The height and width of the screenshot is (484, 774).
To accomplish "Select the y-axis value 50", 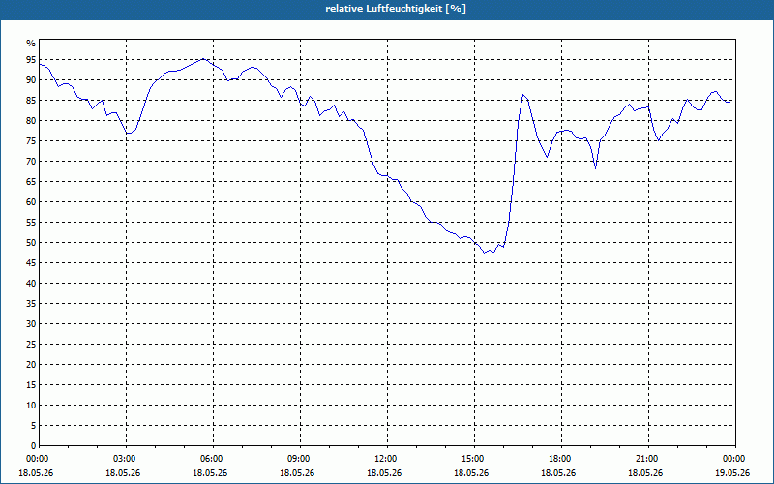I will 31,243.
